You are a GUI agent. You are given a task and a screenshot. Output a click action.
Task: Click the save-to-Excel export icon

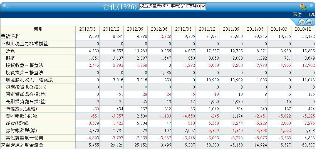tap(303, 7)
